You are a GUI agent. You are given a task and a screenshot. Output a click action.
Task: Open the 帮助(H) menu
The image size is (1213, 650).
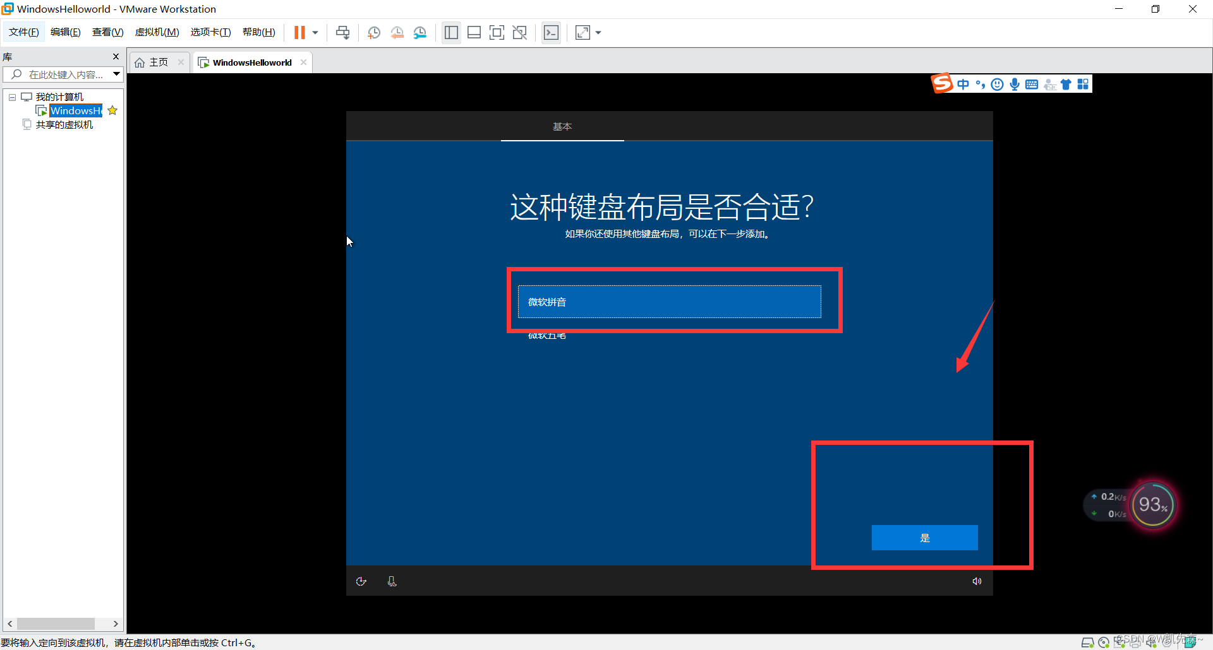[x=258, y=32]
